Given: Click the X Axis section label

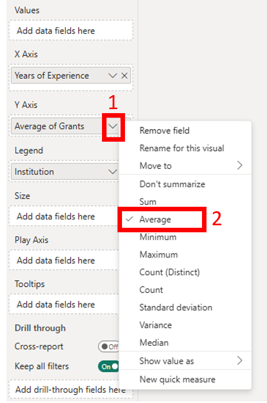Looking at the screenshot, I should click(x=26, y=54).
